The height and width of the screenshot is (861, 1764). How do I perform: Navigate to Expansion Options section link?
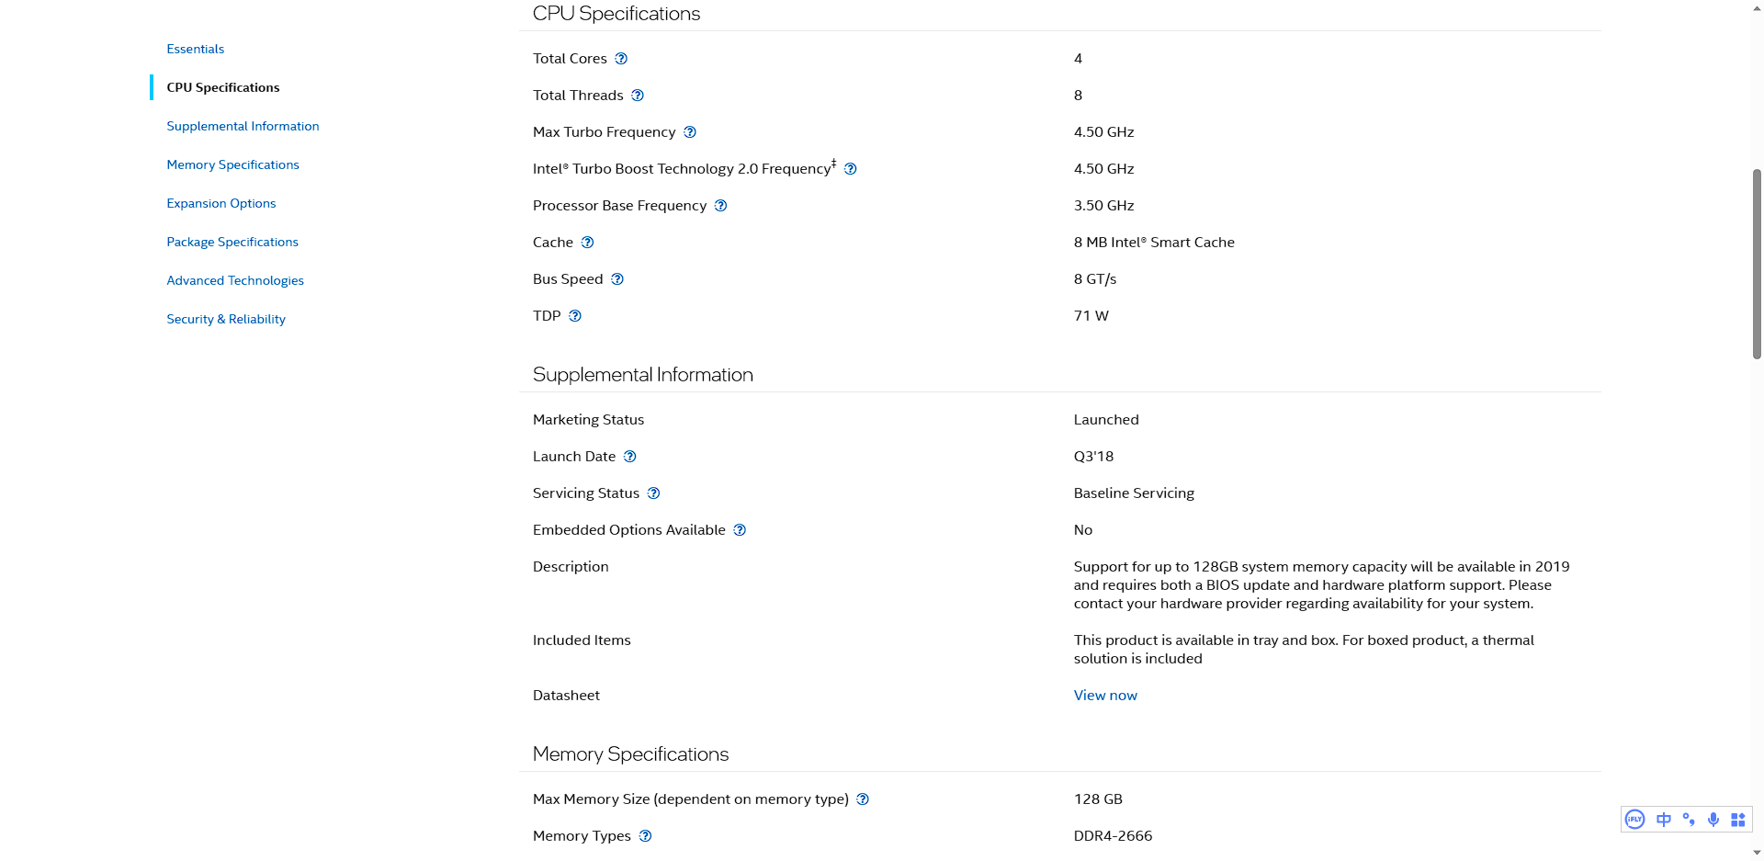pos(220,203)
